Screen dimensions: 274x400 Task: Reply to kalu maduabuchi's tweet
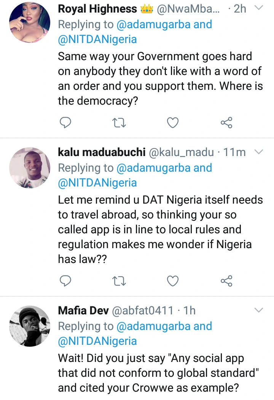point(66,281)
